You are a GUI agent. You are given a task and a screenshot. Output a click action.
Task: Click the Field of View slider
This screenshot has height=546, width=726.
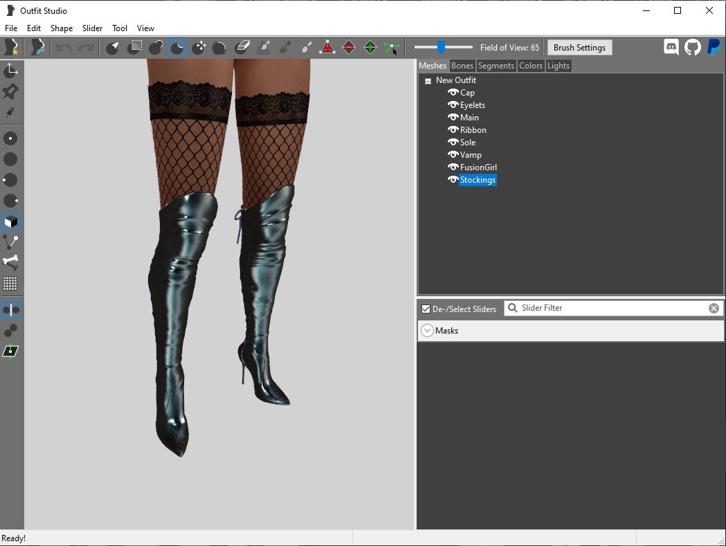point(442,47)
